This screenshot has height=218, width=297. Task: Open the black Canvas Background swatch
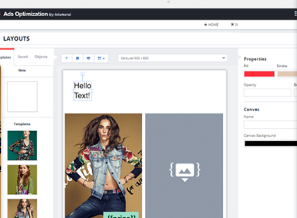[x=270, y=143]
